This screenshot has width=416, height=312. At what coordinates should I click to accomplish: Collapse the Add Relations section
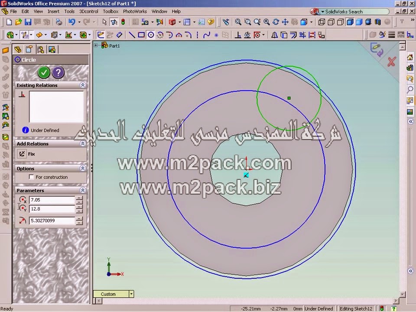coord(82,143)
